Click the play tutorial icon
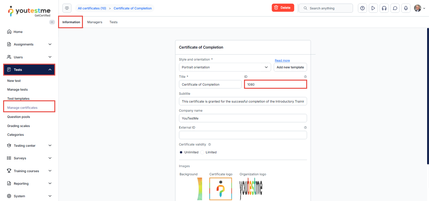Image resolution: width=429 pixels, height=201 pixels. tap(373, 8)
